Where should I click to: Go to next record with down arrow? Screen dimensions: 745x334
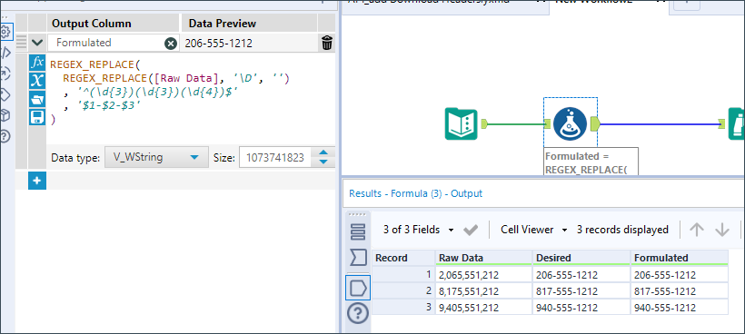pyautogui.click(x=721, y=231)
